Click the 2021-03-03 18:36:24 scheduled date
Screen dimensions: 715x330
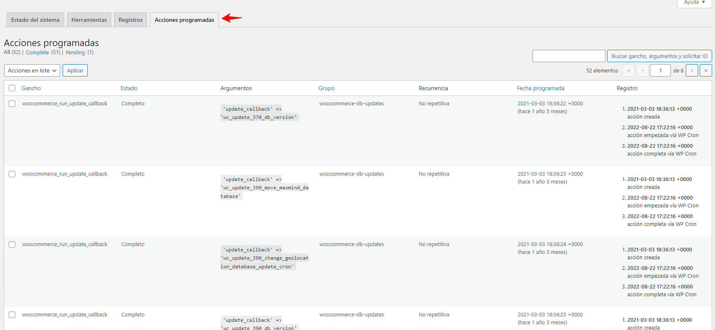pyautogui.click(x=550, y=244)
